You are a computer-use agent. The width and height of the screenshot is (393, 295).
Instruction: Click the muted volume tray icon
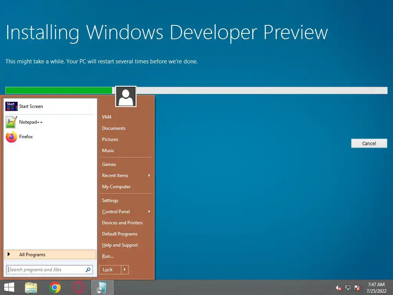[x=339, y=288]
